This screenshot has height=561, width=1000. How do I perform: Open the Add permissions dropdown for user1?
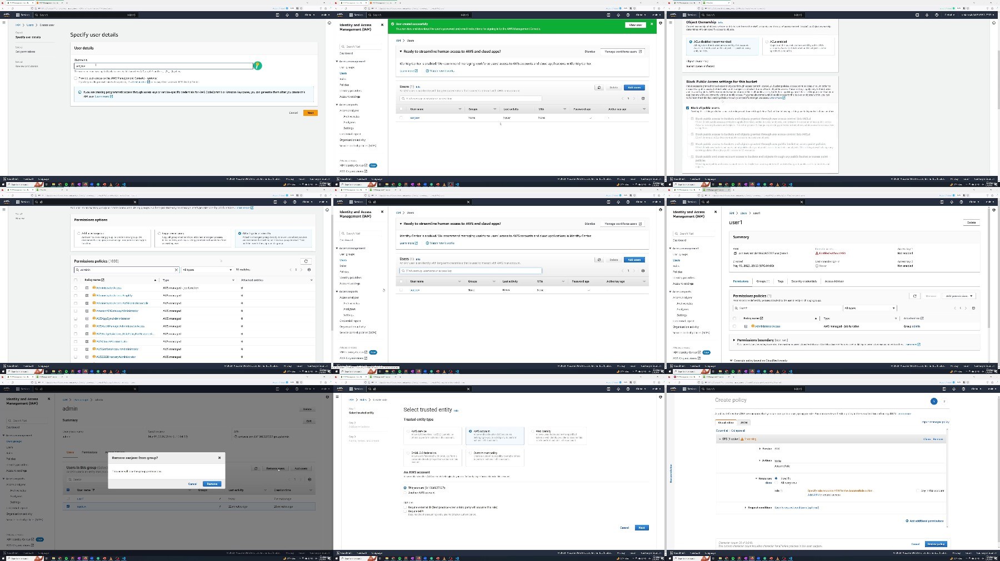(x=959, y=296)
